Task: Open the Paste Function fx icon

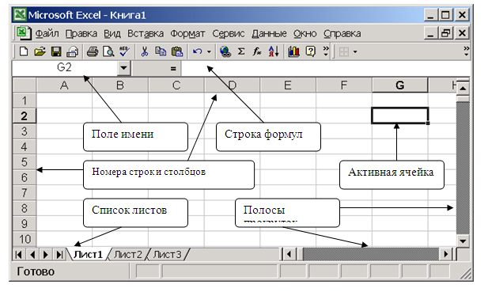Action: 257,51
